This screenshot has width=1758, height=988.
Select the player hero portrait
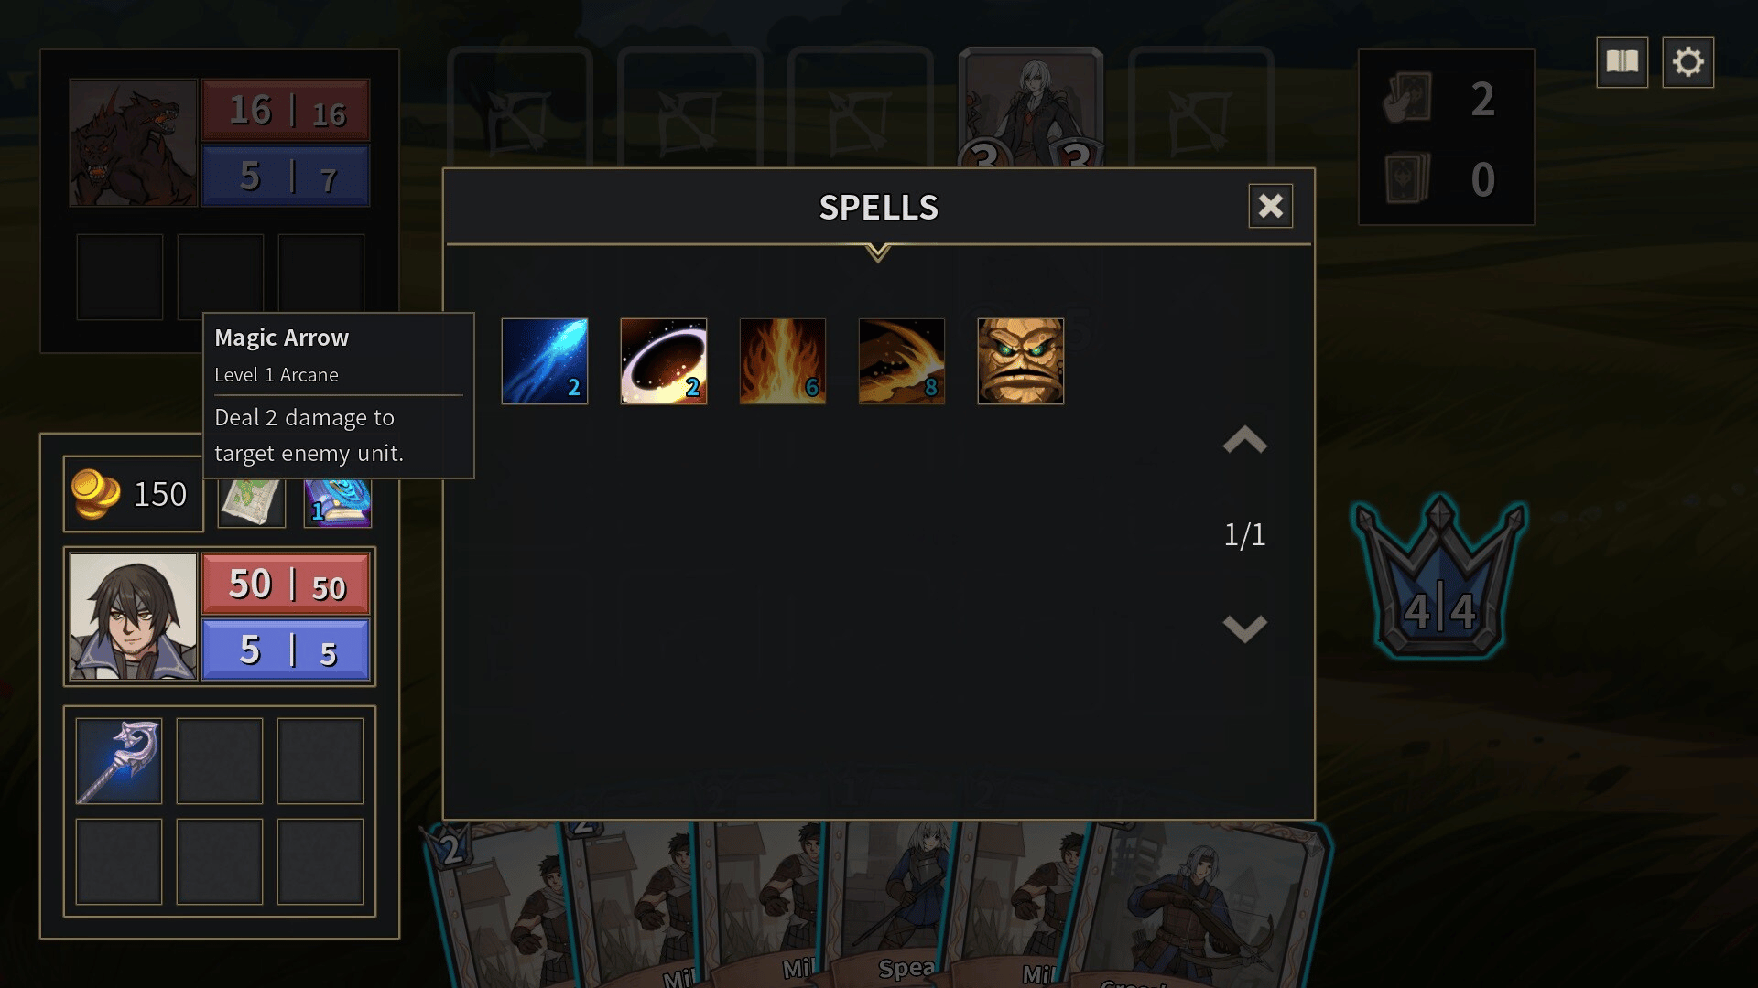(134, 616)
